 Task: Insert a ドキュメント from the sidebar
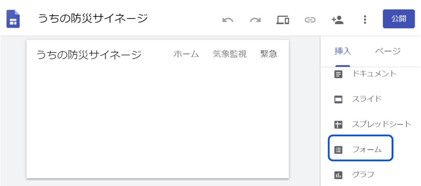coord(365,74)
